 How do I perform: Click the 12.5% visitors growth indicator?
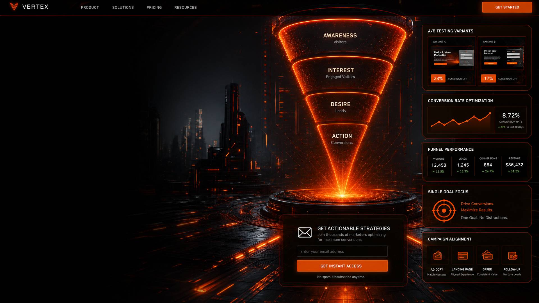(x=438, y=171)
